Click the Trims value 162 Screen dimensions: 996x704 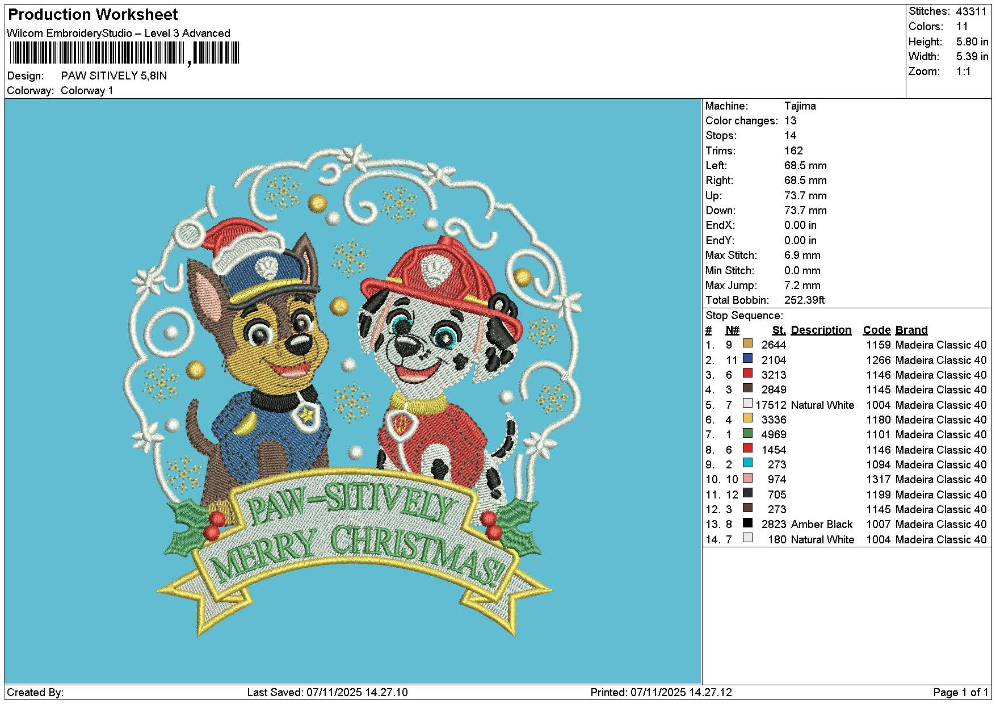pyautogui.click(x=793, y=151)
